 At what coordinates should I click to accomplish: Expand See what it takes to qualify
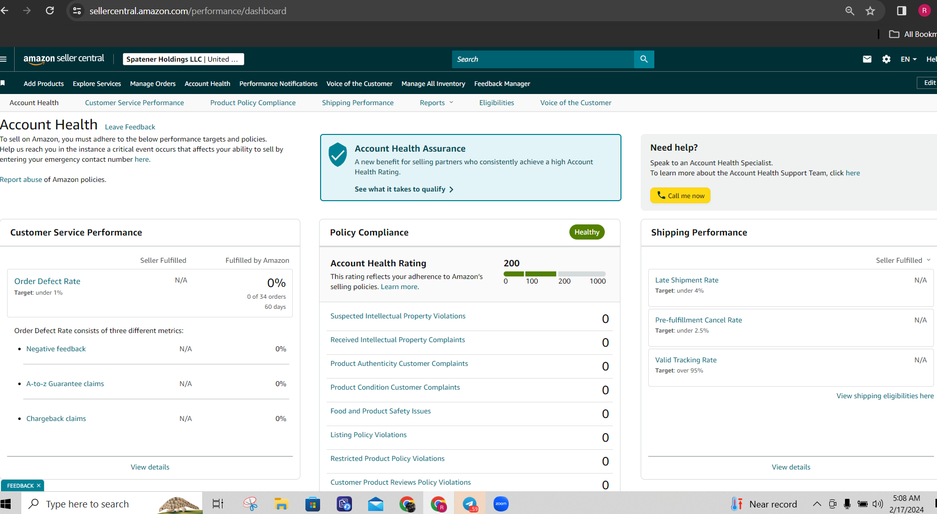click(x=404, y=189)
